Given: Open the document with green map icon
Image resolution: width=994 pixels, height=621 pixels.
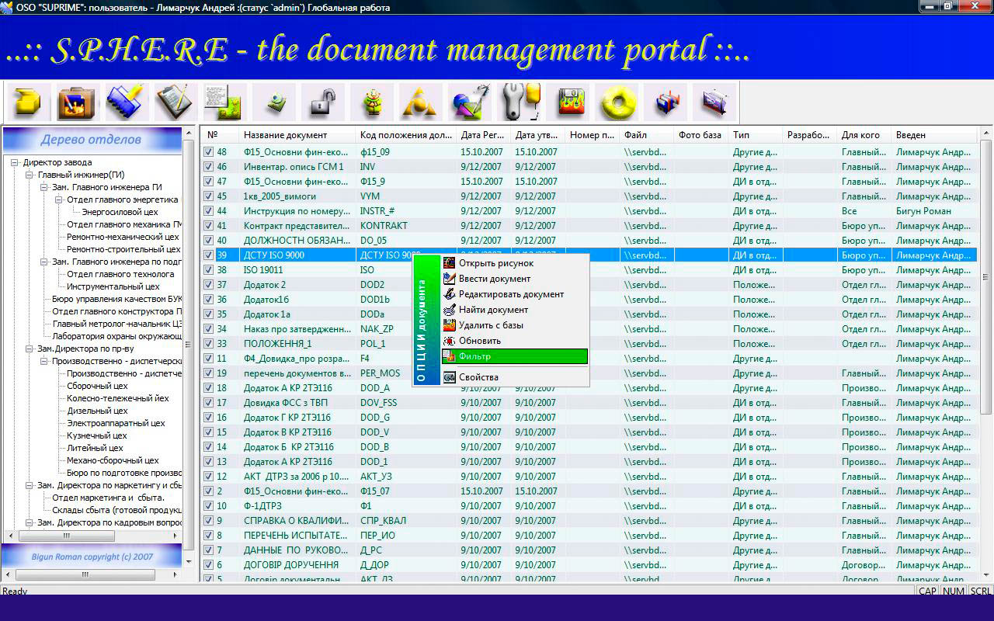Looking at the screenshot, I should click(224, 102).
